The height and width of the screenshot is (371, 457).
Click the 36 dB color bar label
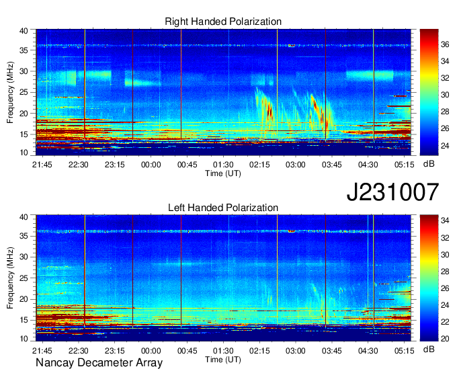(x=445, y=44)
